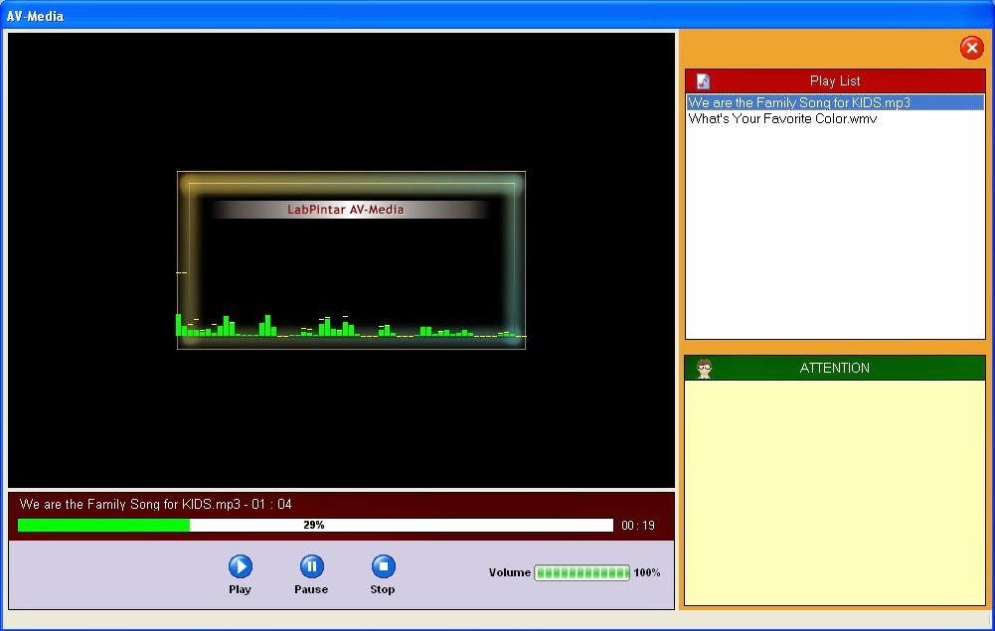The width and height of the screenshot is (995, 631).
Task: Adjust the green Volume level bar
Action: click(581, 572)
